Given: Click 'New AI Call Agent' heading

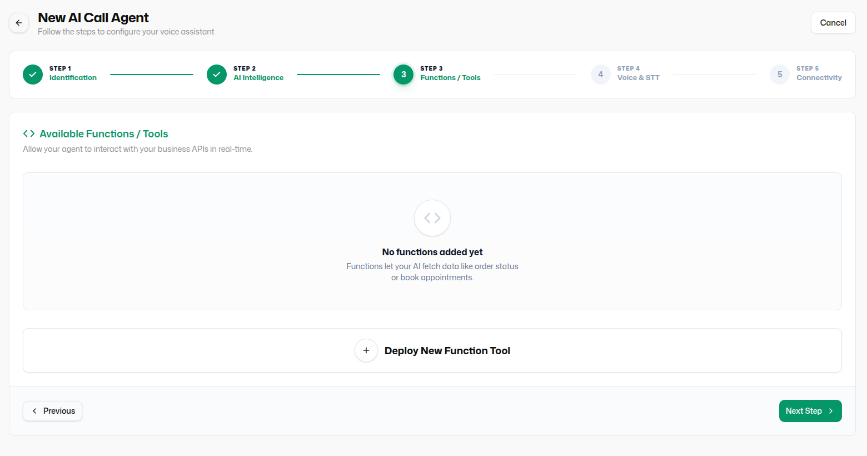Looking at the screenshot, I should (x=93, y=18).
